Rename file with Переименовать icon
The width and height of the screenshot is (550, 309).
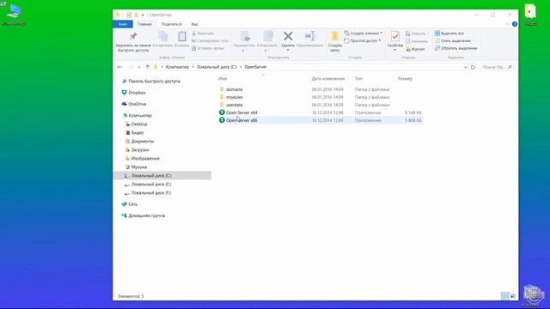pos(309,39)
